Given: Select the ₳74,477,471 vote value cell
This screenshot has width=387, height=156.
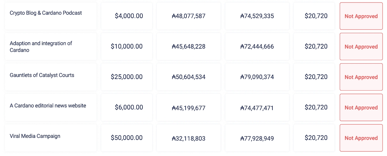Looking at the screenshot, I should (x=257, y=108).
